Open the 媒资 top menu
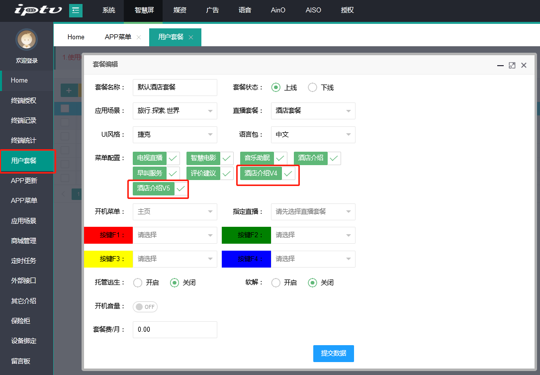The width and height of the screenshot is (540, 375). (180, 10)
